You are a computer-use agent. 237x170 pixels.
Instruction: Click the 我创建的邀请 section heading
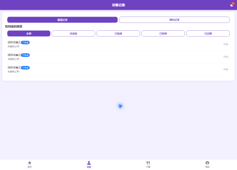(14, 27)
